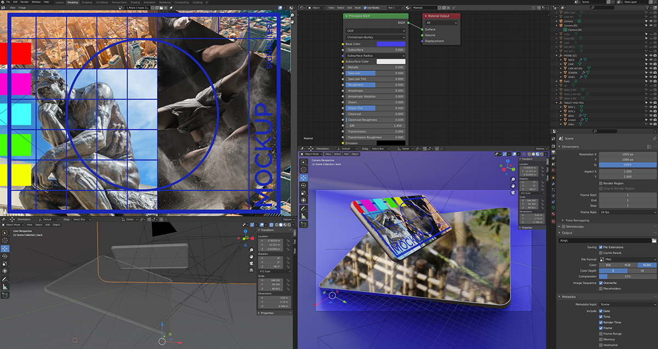Open Christensen-Burley subsurface method dropdown
Image resolution: width=658 pixels, height=349 pixels.
[376, 37]
